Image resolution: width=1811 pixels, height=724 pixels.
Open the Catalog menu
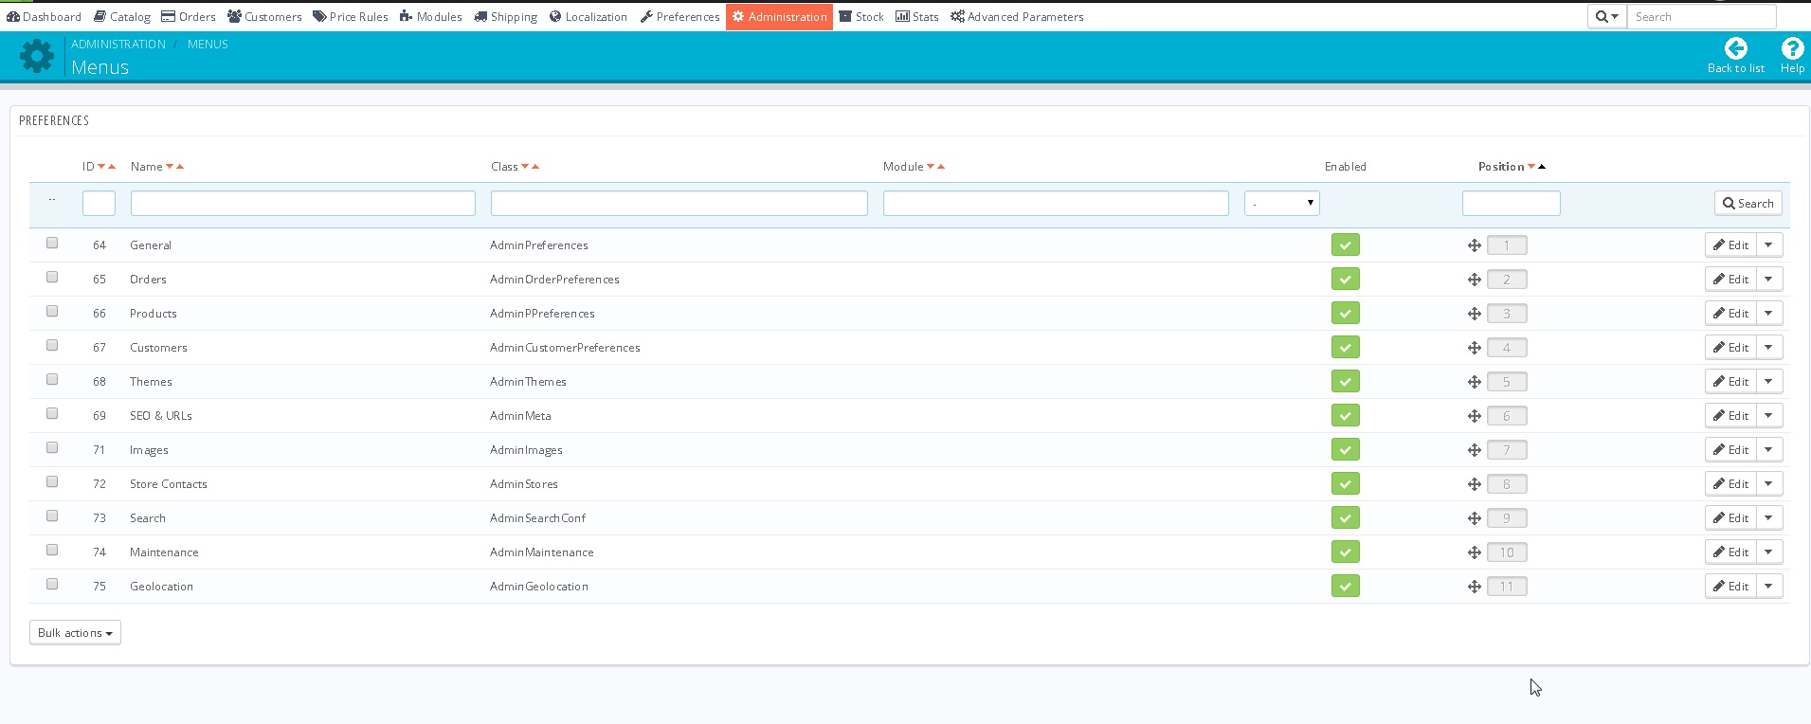[122, 17]
